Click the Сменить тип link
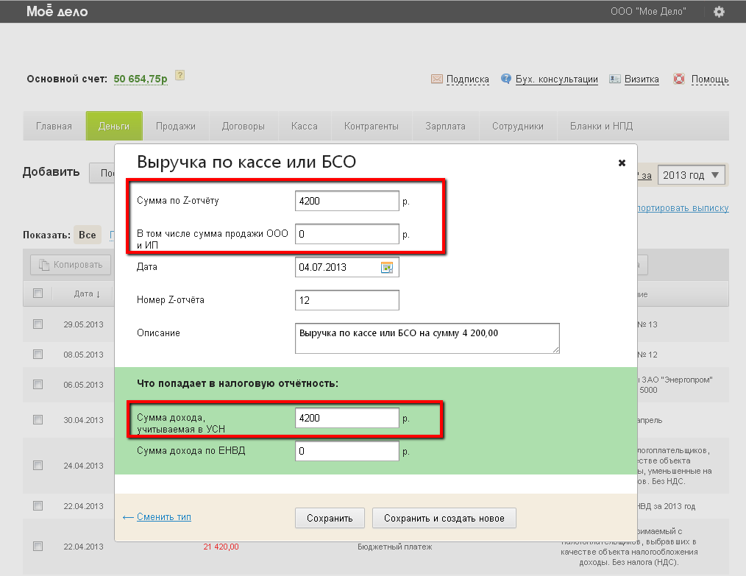746x576 pixels. (x=163, y=517)
